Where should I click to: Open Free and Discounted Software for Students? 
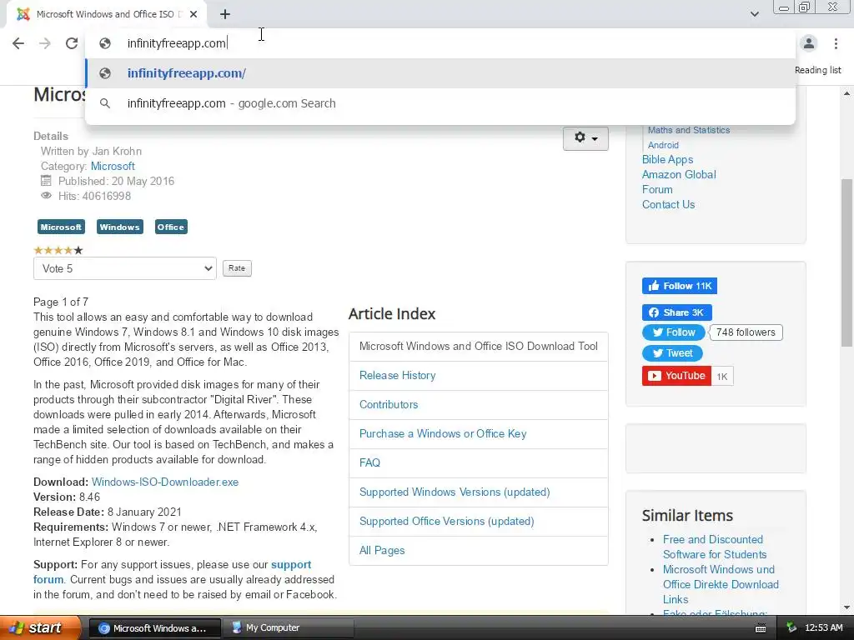pos(715,547)
